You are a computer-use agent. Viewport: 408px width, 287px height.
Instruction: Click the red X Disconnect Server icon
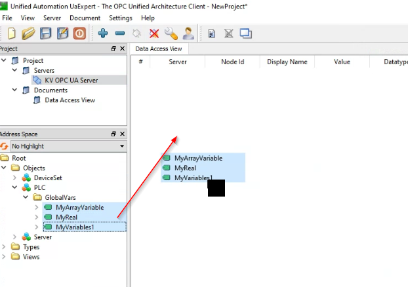[154, 33]
